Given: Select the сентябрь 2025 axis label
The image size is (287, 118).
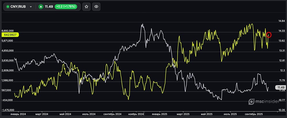Looking at the screenshot, I should pos(254,114).
